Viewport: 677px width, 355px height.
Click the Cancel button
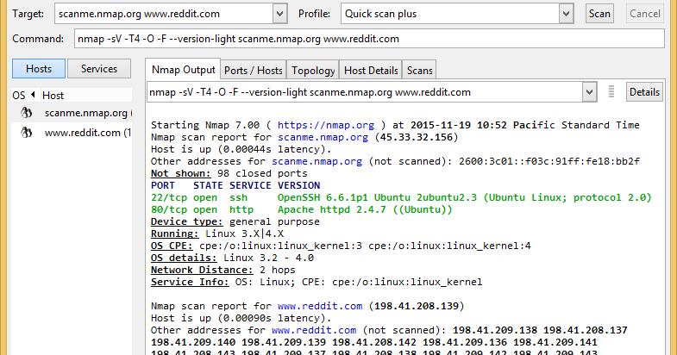[x=644, y=14]
